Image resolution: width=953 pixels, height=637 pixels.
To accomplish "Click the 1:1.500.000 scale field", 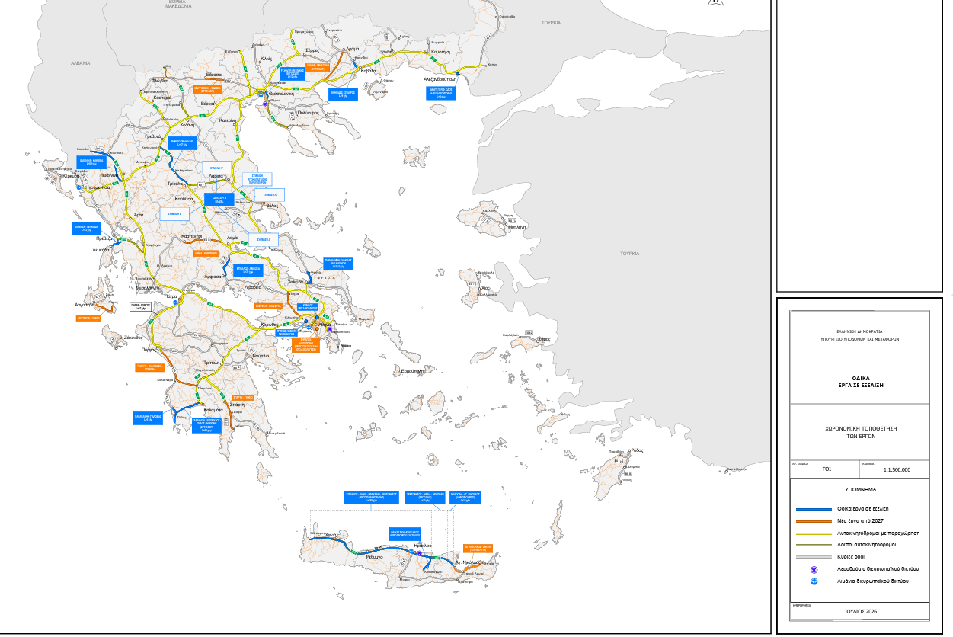I will [895, 468].
